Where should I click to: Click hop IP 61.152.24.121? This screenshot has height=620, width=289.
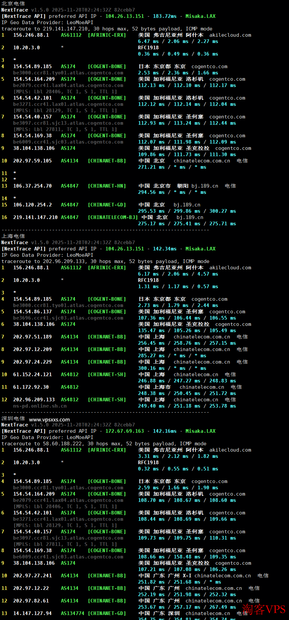pyautogui.click(x=32, y=375)
